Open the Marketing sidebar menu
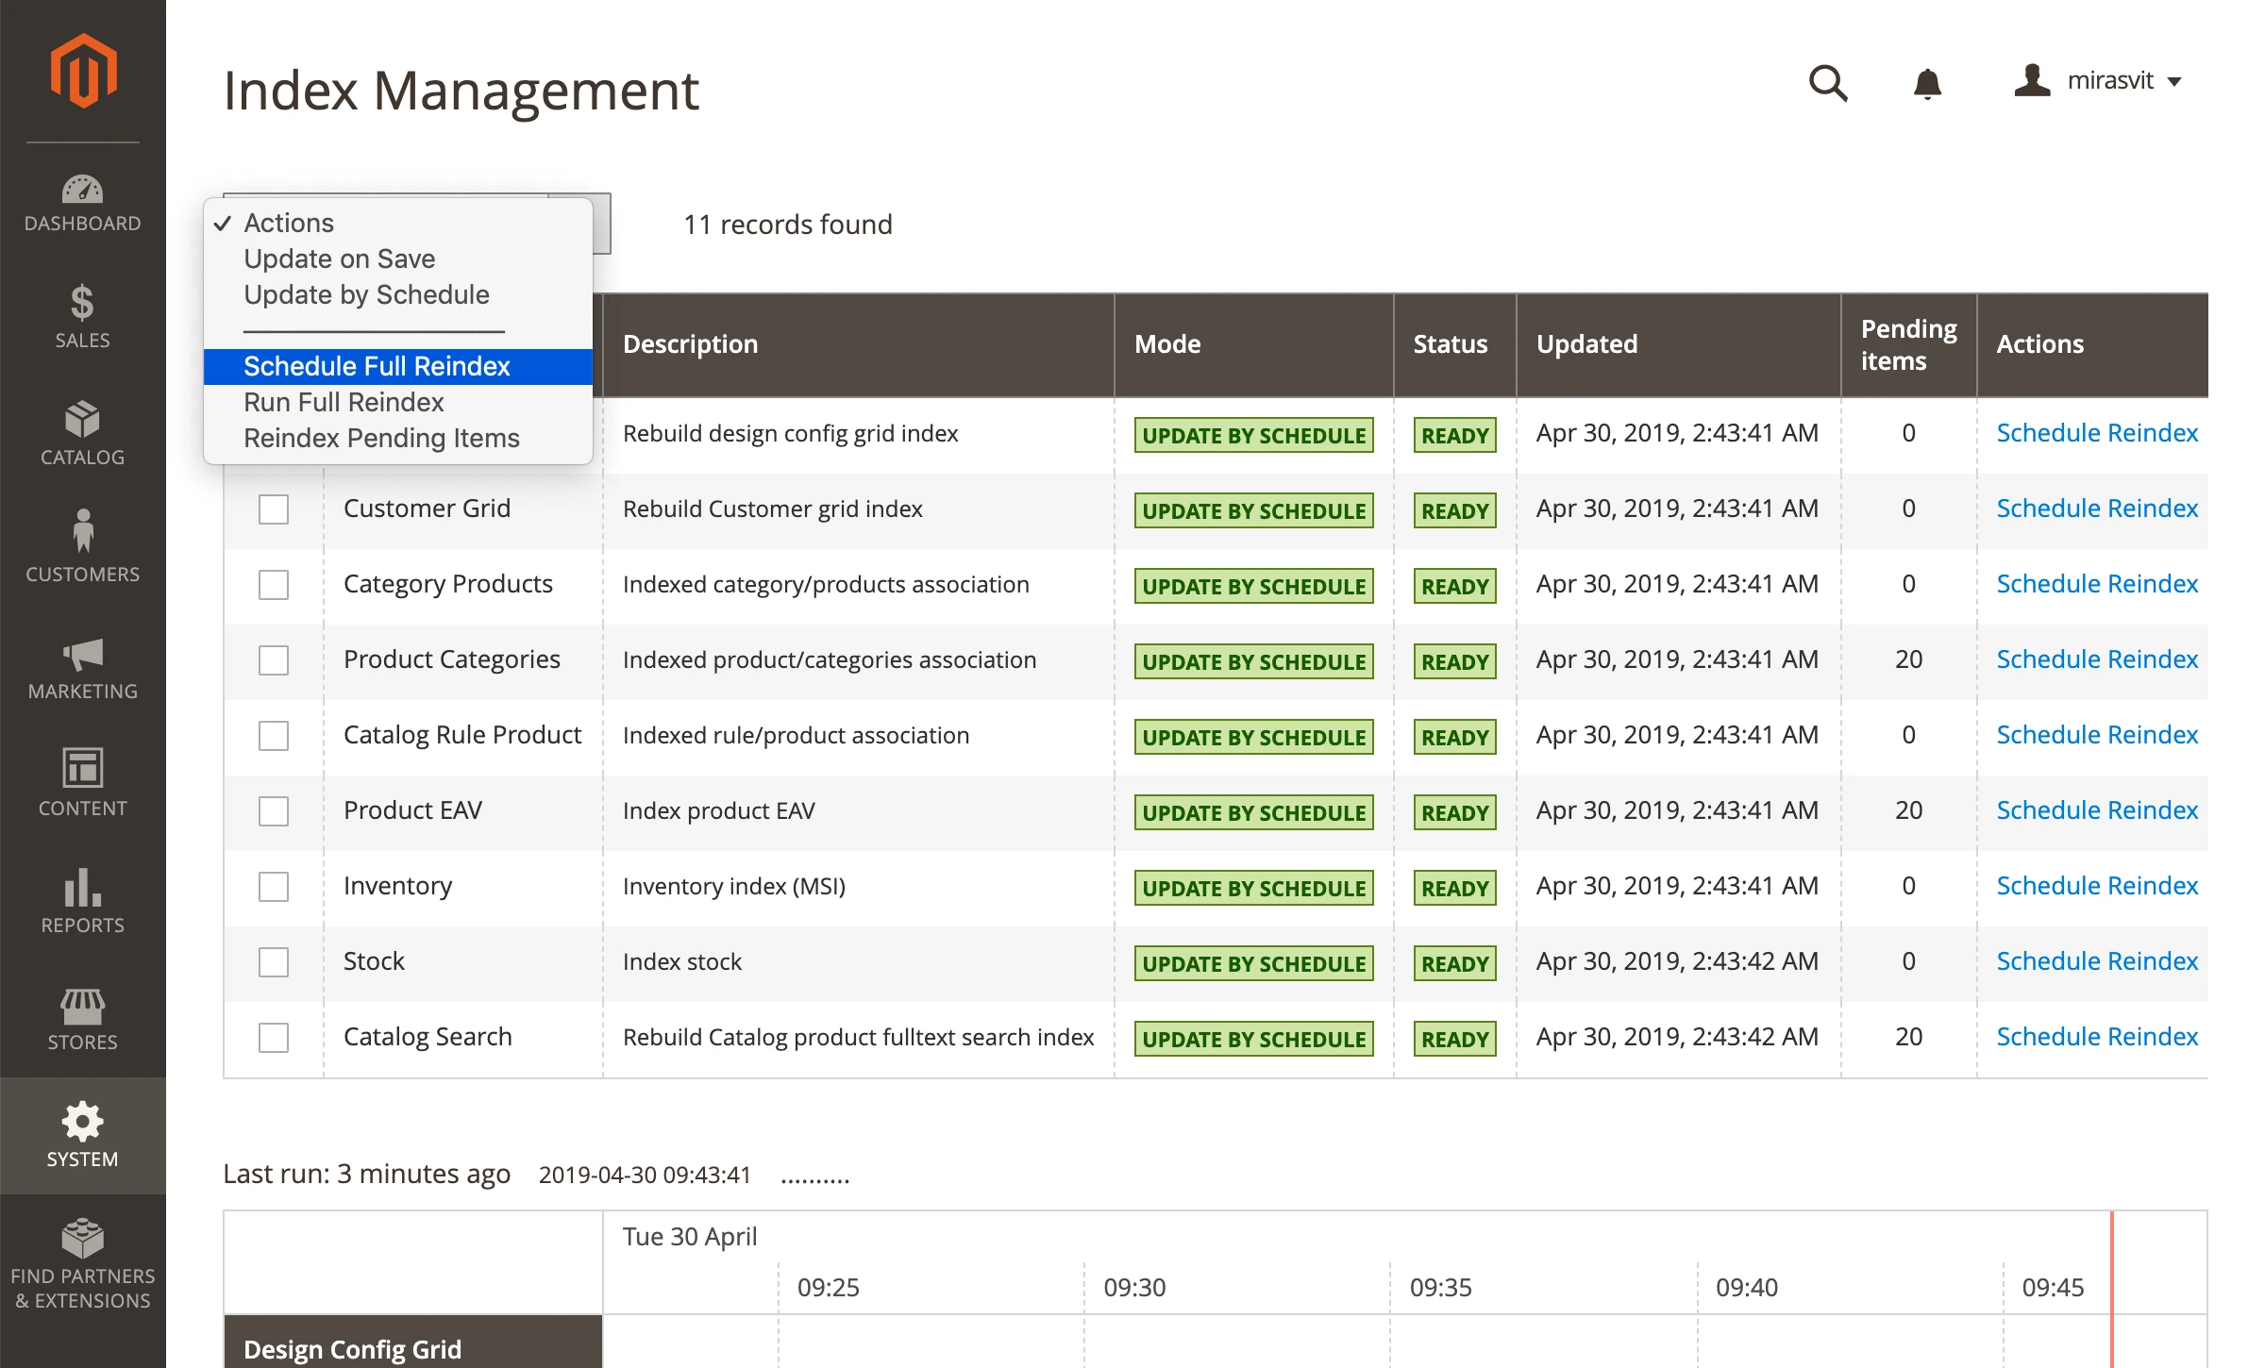This screenshot has height=1368, width=2265. tap(82, 668)
